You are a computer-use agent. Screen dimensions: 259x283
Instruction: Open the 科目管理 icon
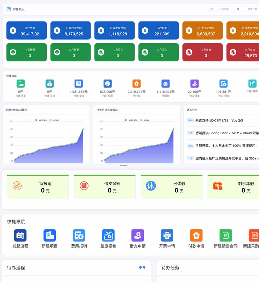tap(252, 84)
